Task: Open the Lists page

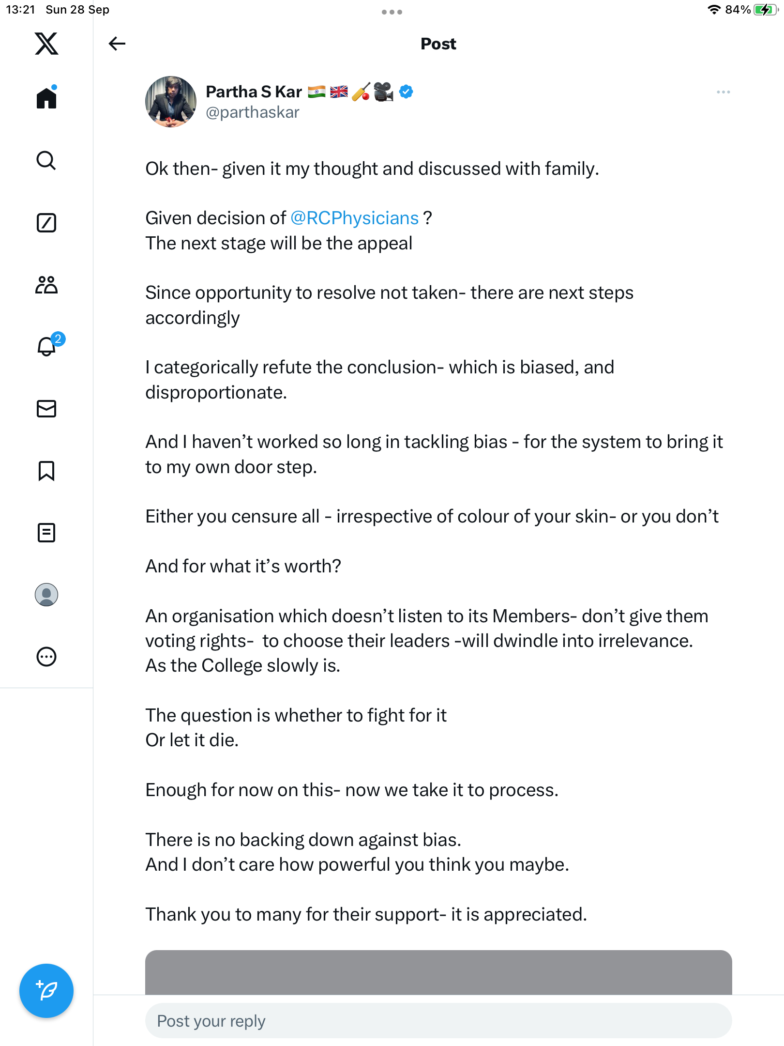Action: [46, 533]
